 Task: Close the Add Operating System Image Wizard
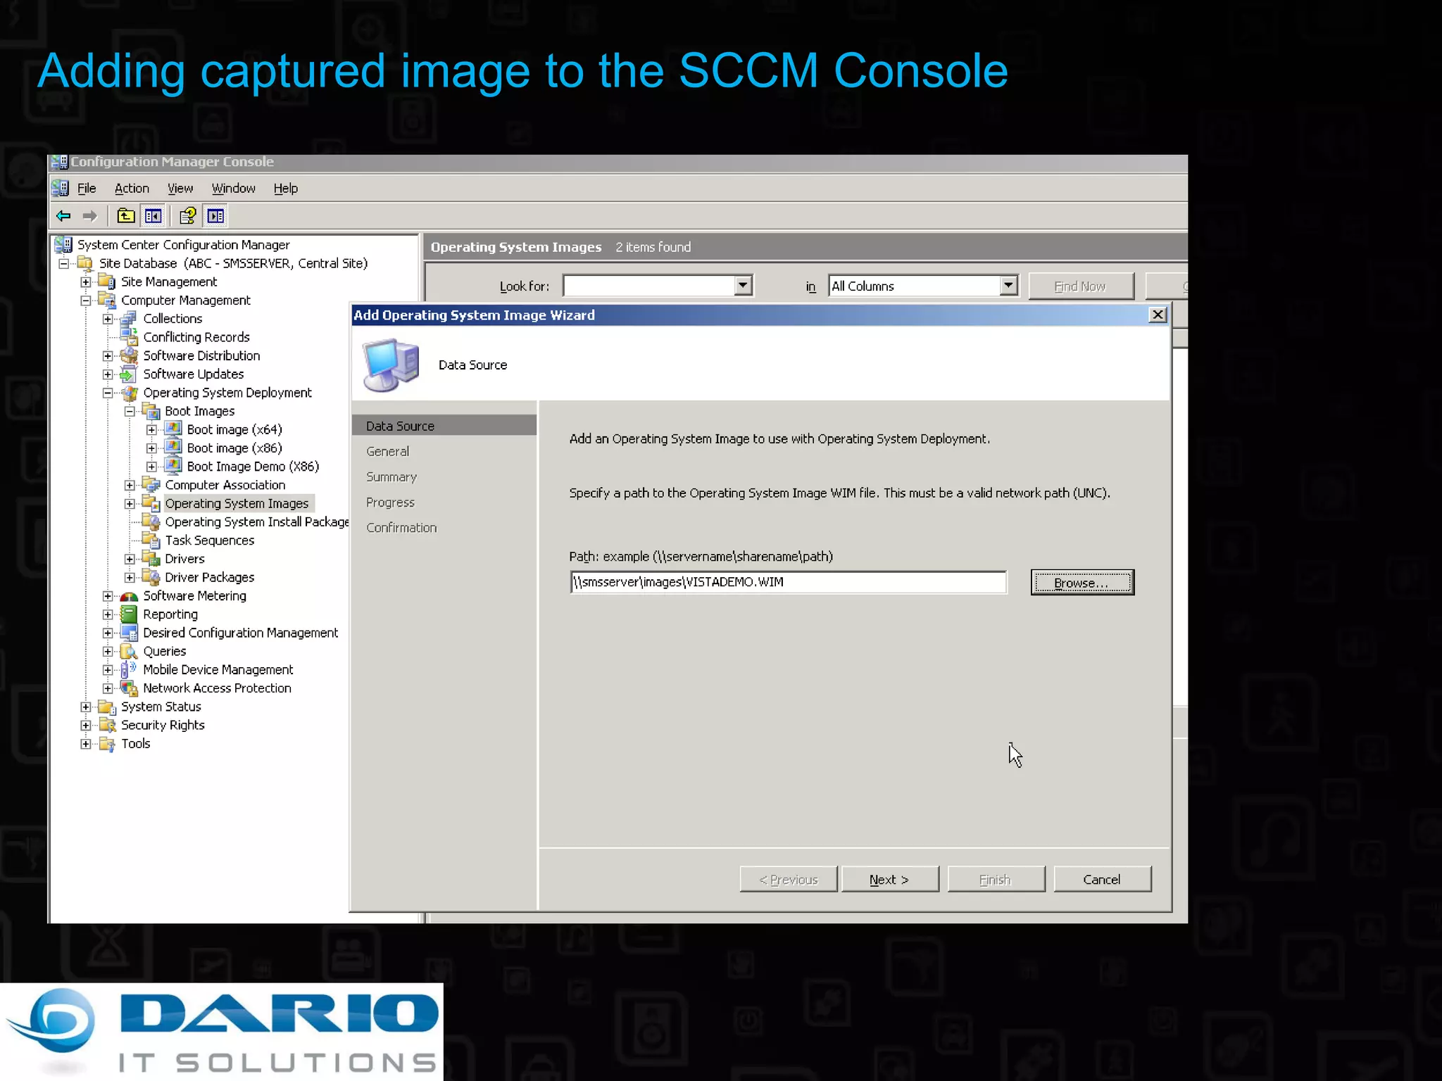pyautogui.click(x=1158, y=315)
